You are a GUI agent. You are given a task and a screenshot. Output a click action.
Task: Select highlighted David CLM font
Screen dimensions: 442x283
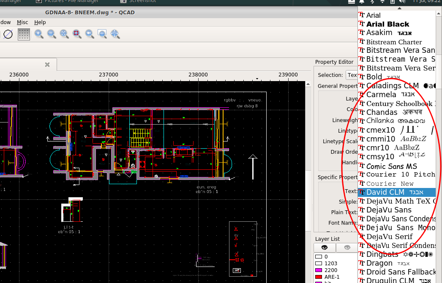397,192
